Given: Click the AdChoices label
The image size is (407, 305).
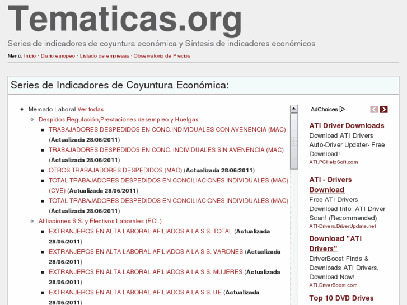Looking at the screenshot, I should click(x=324, y=109).
